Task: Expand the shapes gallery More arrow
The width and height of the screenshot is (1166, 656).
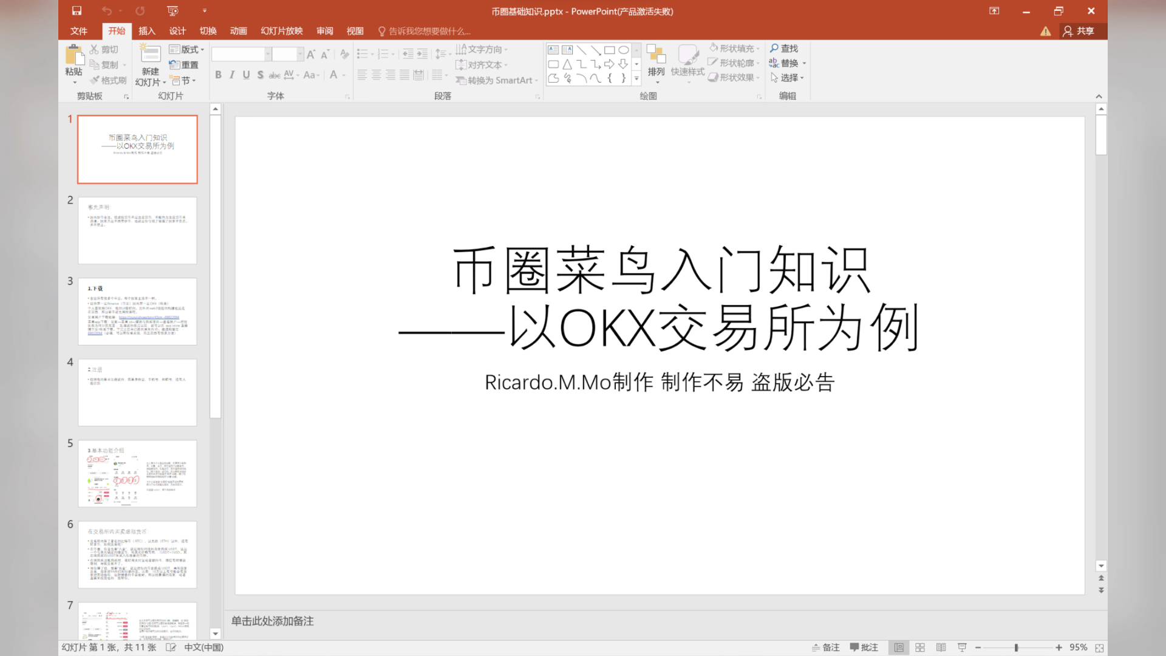Action: tap(636, 78)
